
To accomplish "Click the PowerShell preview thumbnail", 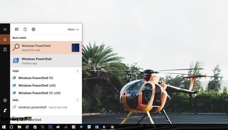I will (x=76, y=48).
